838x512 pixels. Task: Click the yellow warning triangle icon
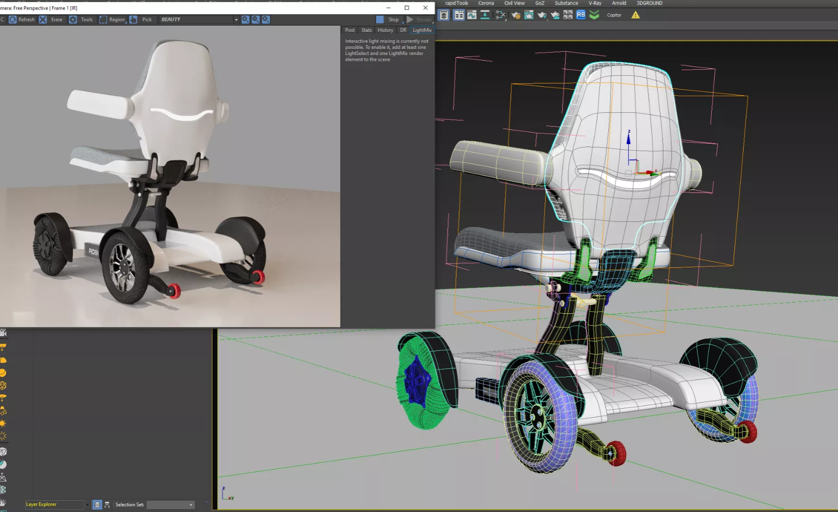click(635, 15)
